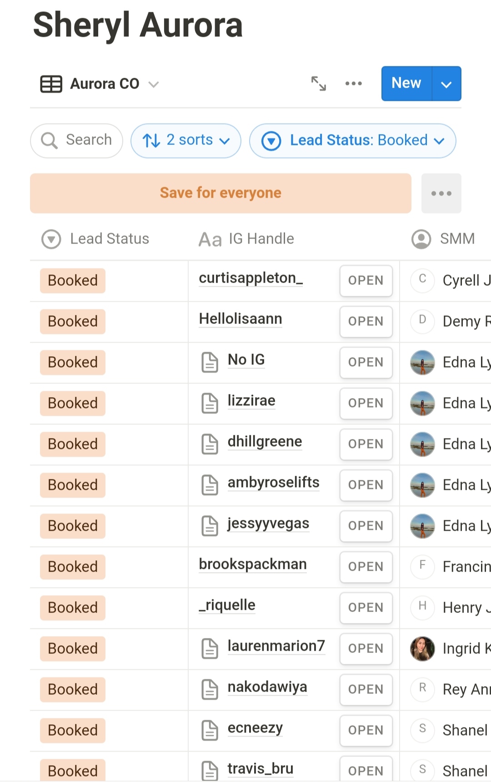Click the IG Handle column header
This screenshot has height=782, width=491.
tap(261, 239)
